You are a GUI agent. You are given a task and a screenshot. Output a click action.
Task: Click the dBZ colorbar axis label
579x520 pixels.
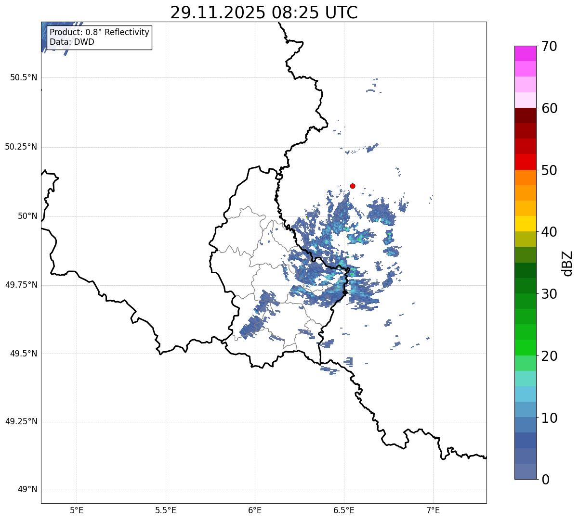coord(567,263)
